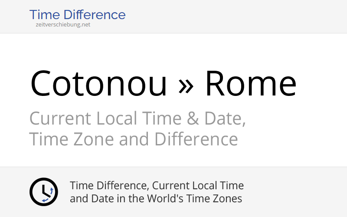Click the word "Time" in the header logo
Image resolution: width=347 pixels, height=217 pixels.
pos(43,15)
